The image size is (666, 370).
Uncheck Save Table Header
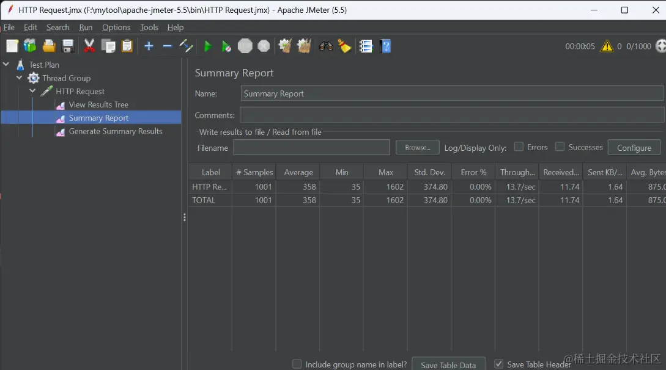click(498, 364)
